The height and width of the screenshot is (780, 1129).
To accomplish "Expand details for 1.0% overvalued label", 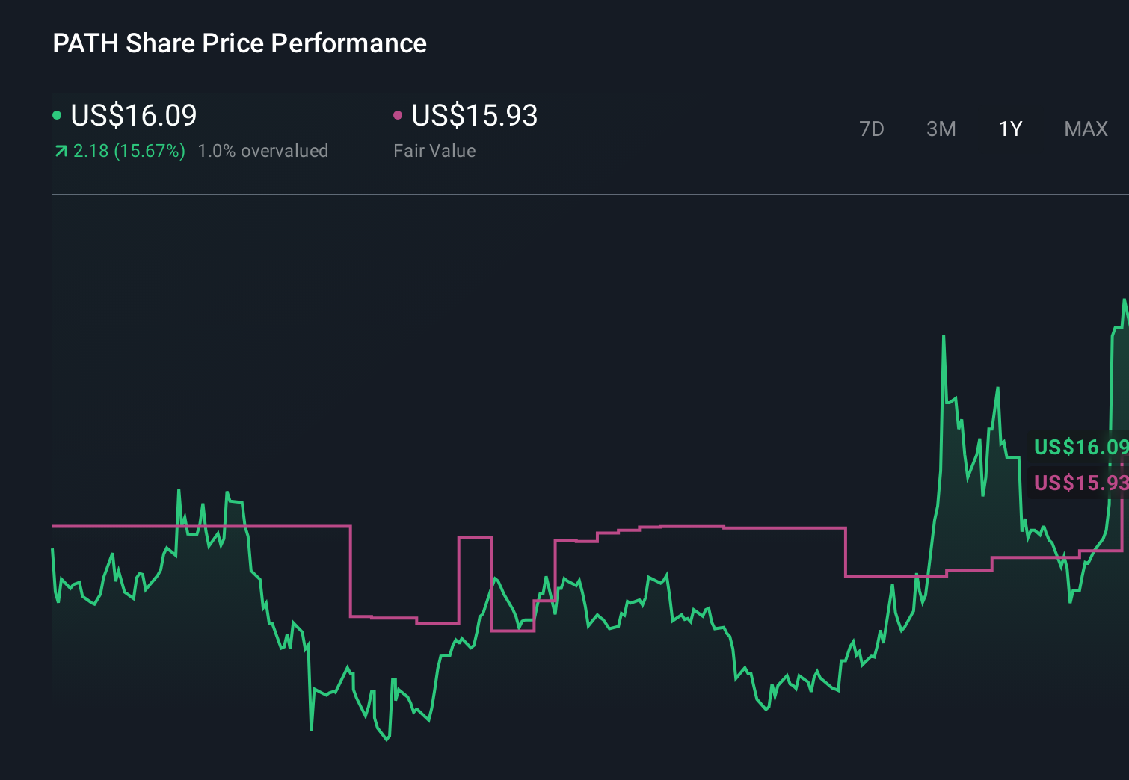I will [x=263, y=151].
